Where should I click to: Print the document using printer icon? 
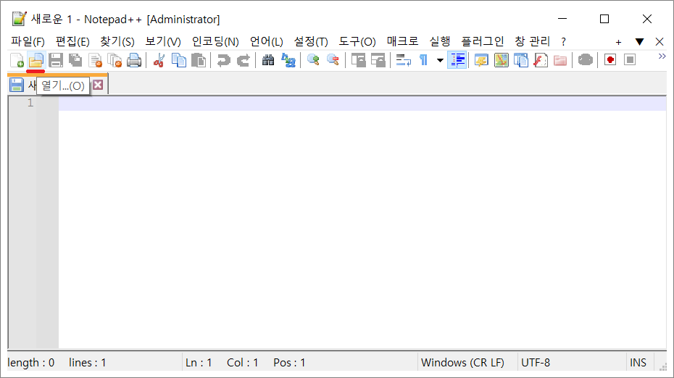pos(134,60)
